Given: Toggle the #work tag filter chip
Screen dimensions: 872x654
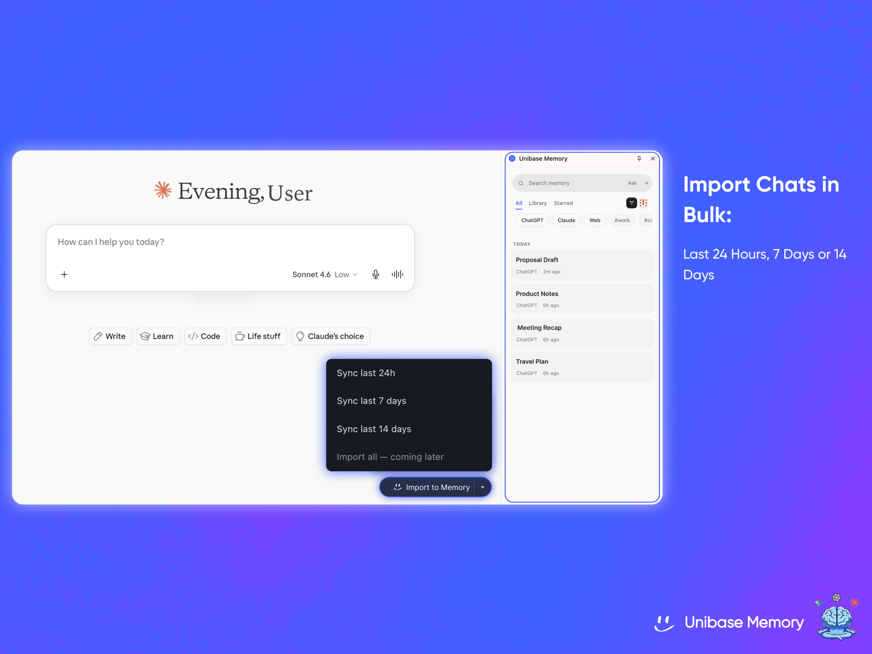Looking at the screenshot, I should [x=622, y=220].
